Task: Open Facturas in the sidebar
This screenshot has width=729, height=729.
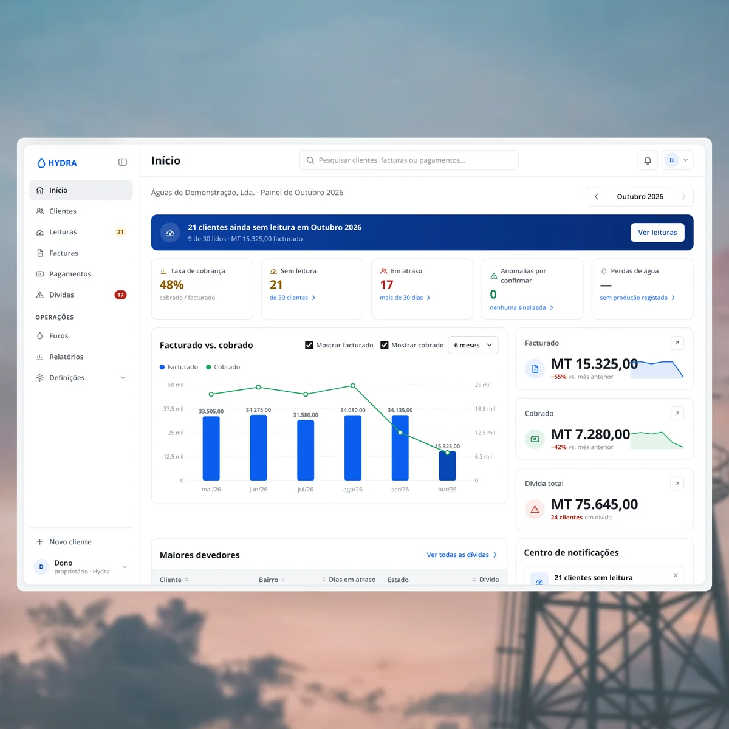Action: (81, 253)
